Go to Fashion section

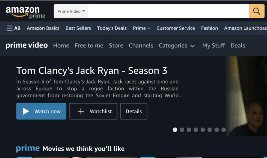pos(209,28)
